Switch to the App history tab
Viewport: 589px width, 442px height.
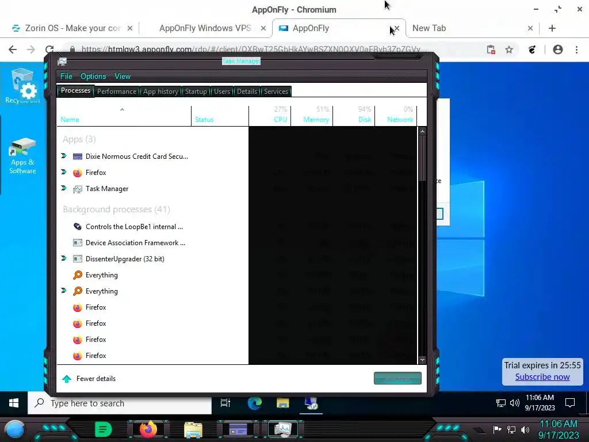point(160,92)
